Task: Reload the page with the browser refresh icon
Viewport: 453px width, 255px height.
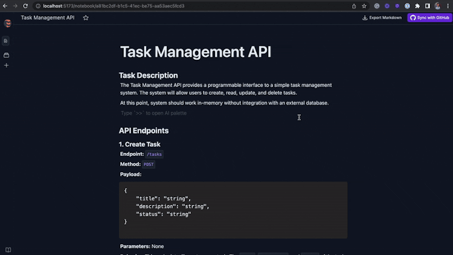Action: 25,6
